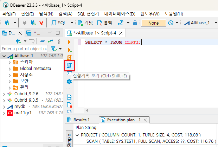Execute the SQL script icon in editor sidebar

(x=69, y=57)
